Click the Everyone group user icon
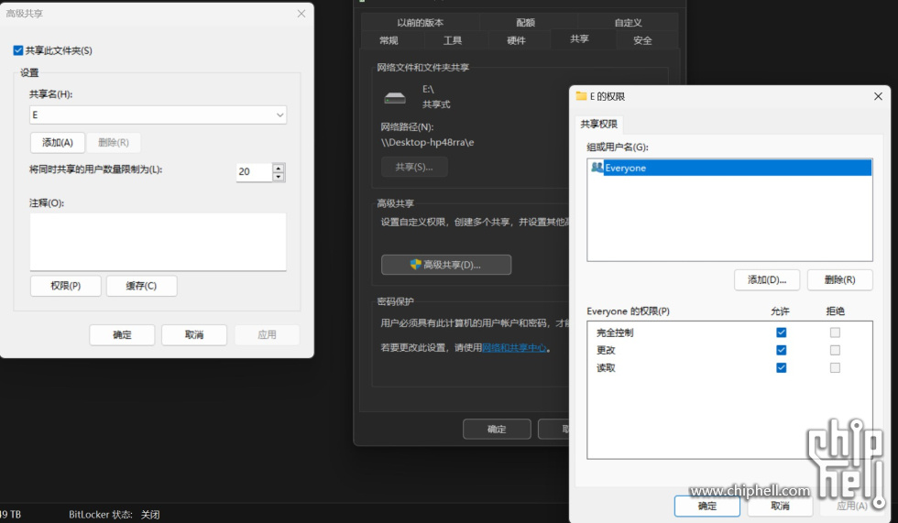 pos(597,168)
